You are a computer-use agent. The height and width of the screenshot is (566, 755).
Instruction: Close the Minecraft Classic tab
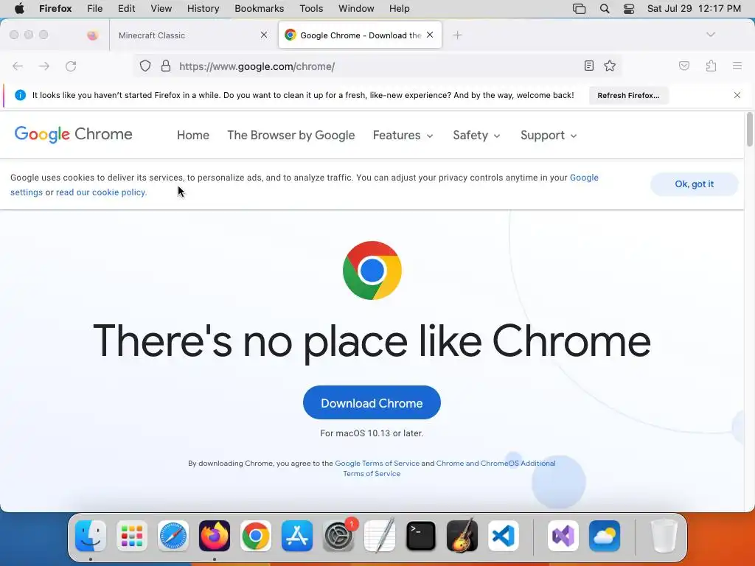coord(264,35)
